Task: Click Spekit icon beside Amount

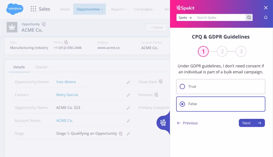Action: (156, 95)
